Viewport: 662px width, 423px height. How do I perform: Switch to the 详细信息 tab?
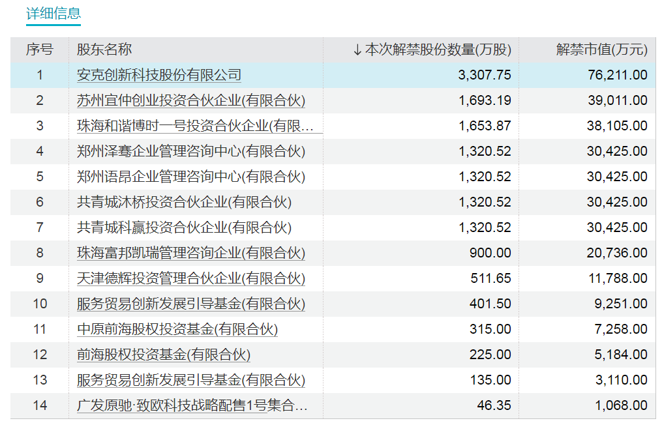53,14
